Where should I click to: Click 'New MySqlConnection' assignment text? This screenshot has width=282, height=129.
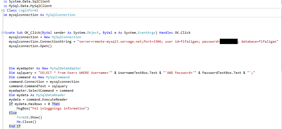(x=62, y=37)
